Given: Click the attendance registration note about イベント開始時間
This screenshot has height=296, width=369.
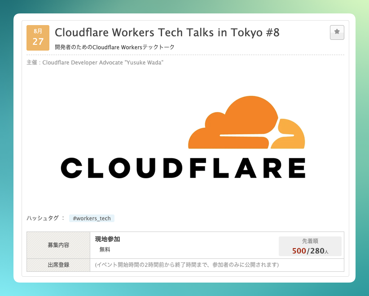Looking at the screenshot, I should pyautogui.click(x=187, y=265).
